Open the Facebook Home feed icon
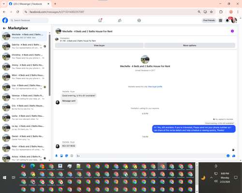Image resolution: width=242 pixels, height=193 pixels. (x=100, y=20)
